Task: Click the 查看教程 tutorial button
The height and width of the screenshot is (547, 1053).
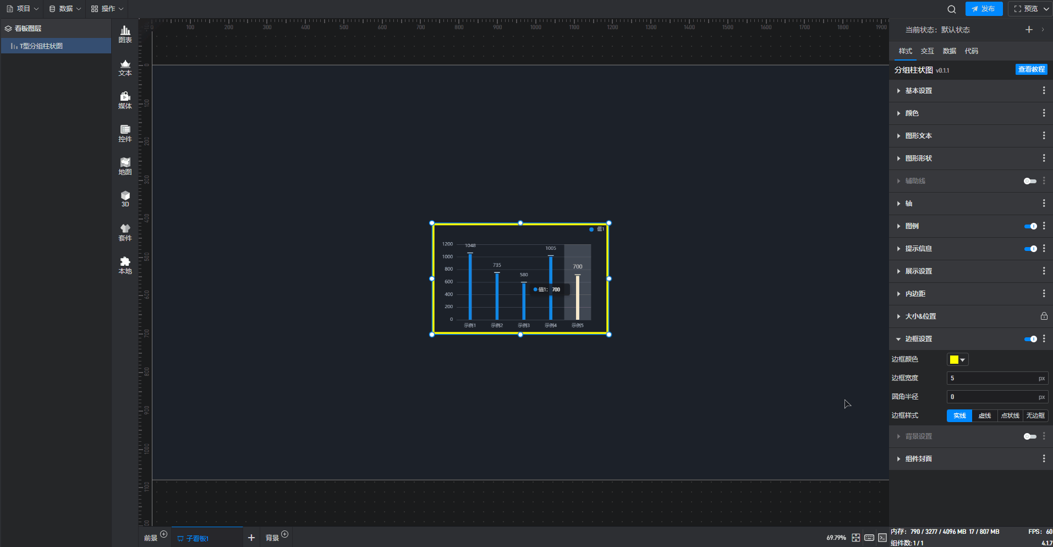Action: click(x=1031, y=69)
